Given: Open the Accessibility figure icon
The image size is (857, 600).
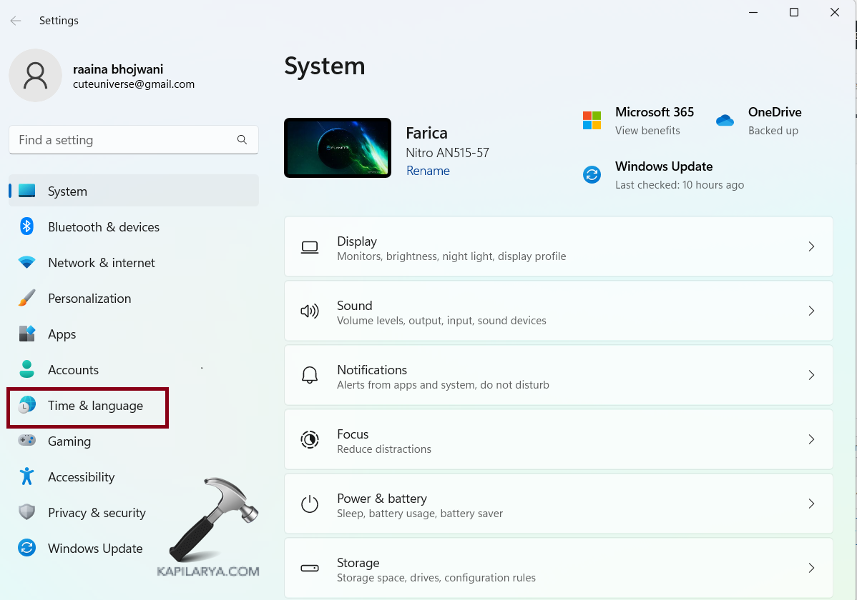Looking at the screenshot, I should pos(27,476).
